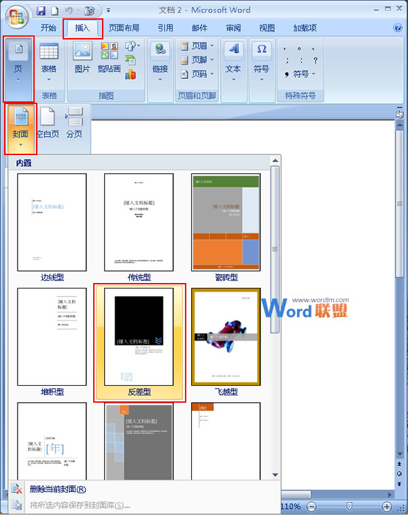This screenshot has height=515, width=408.
Task: Click the cover gallery scrollbar thumb
Action: pos(275,250)
